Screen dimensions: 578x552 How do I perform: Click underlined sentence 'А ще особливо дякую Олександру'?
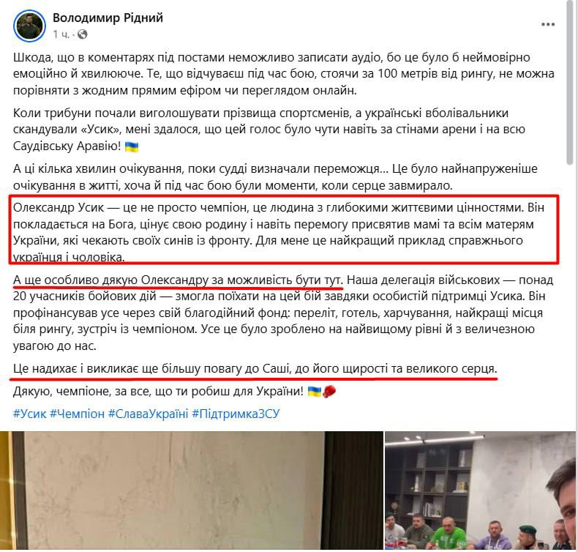click(178, 280)
